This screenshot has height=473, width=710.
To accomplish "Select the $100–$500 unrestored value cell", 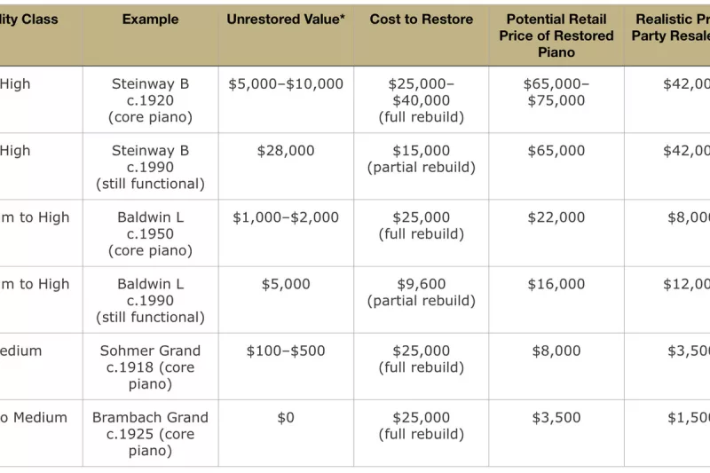I will coord(286,351).
